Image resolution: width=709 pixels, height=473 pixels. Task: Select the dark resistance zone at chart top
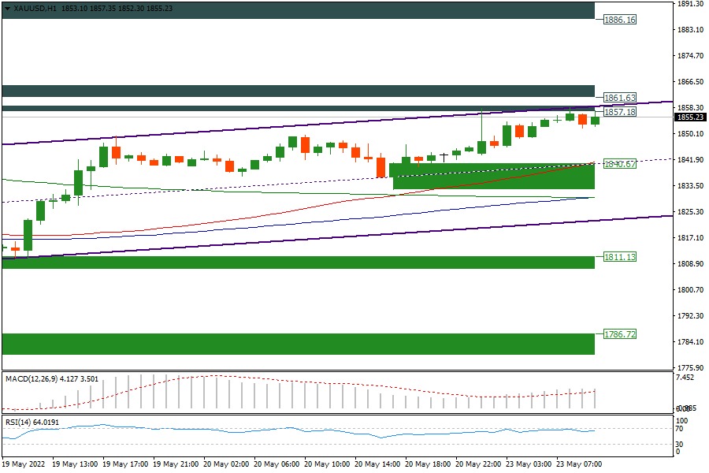click(x=298, y=10)
